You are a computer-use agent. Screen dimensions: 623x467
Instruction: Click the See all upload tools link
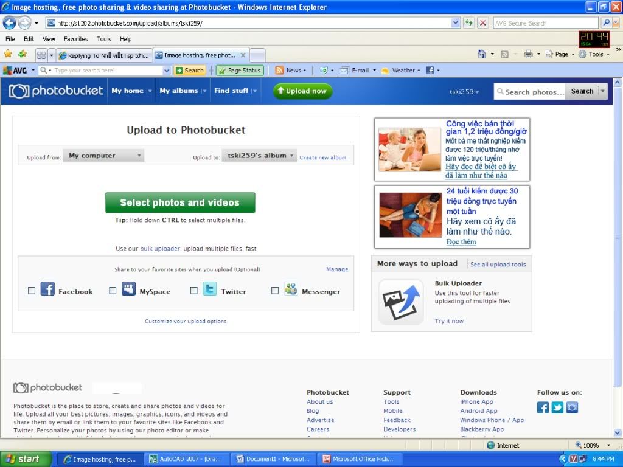[x=498, y=264]
